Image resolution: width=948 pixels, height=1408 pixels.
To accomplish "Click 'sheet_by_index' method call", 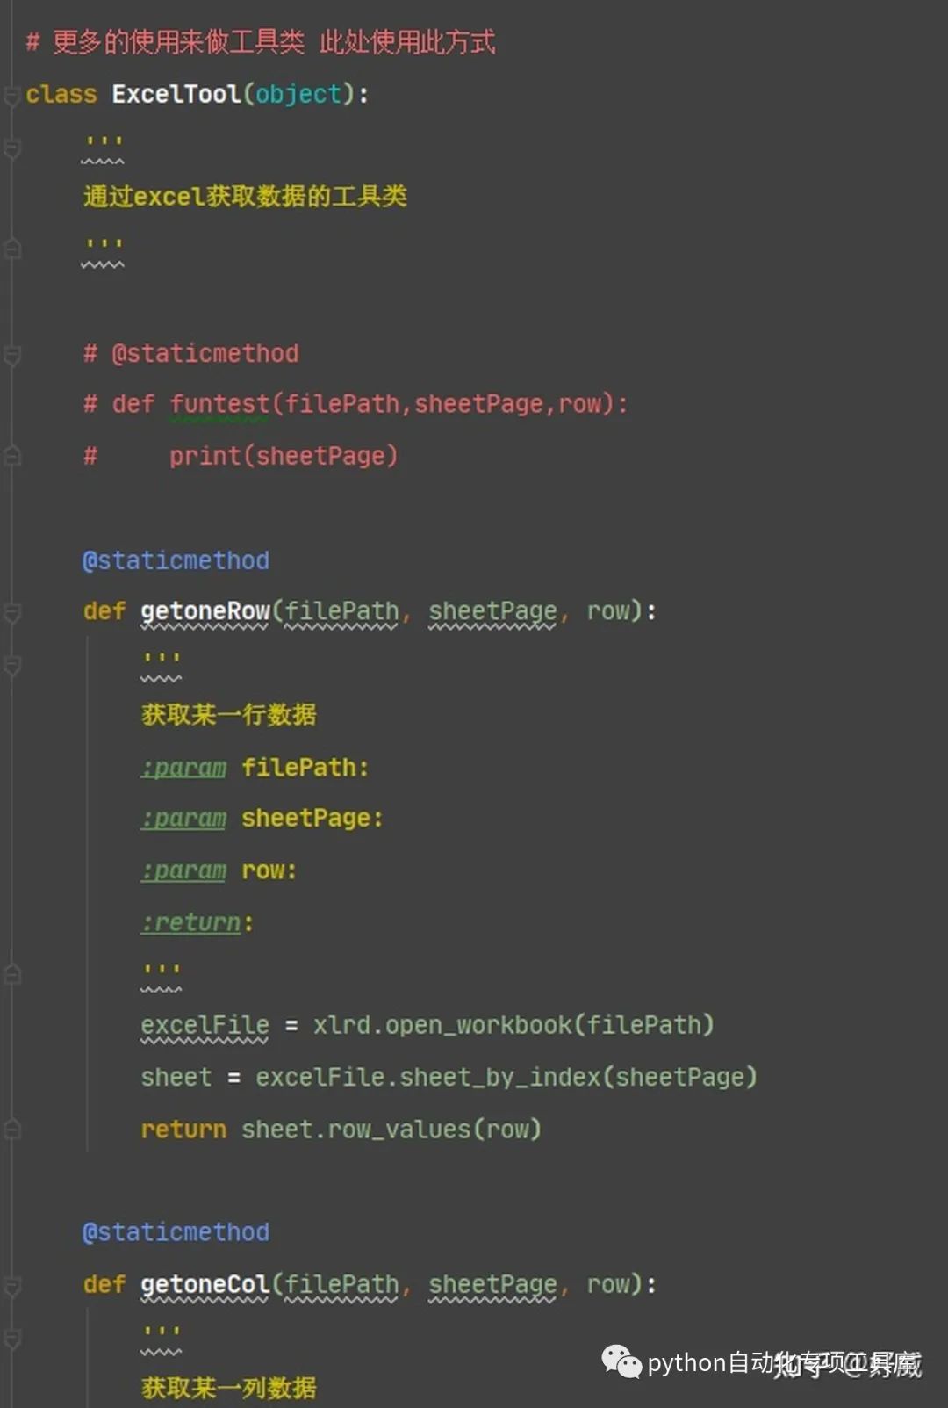I will [x=499, y=1078].
